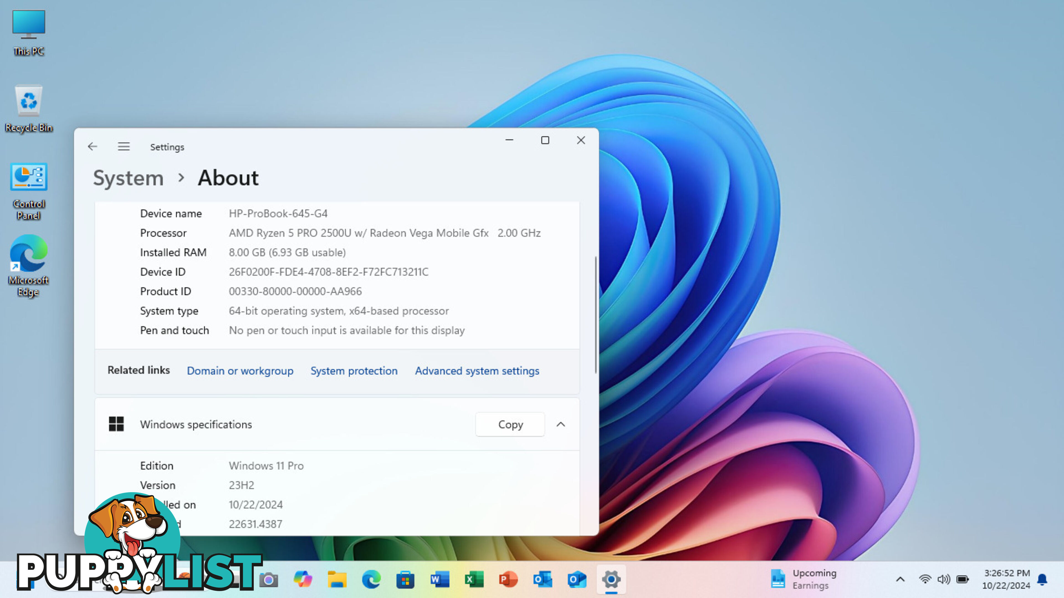The image size is (1064, 598).
Task: Open the Camera app in taskbar
Action: pos(268,580)
